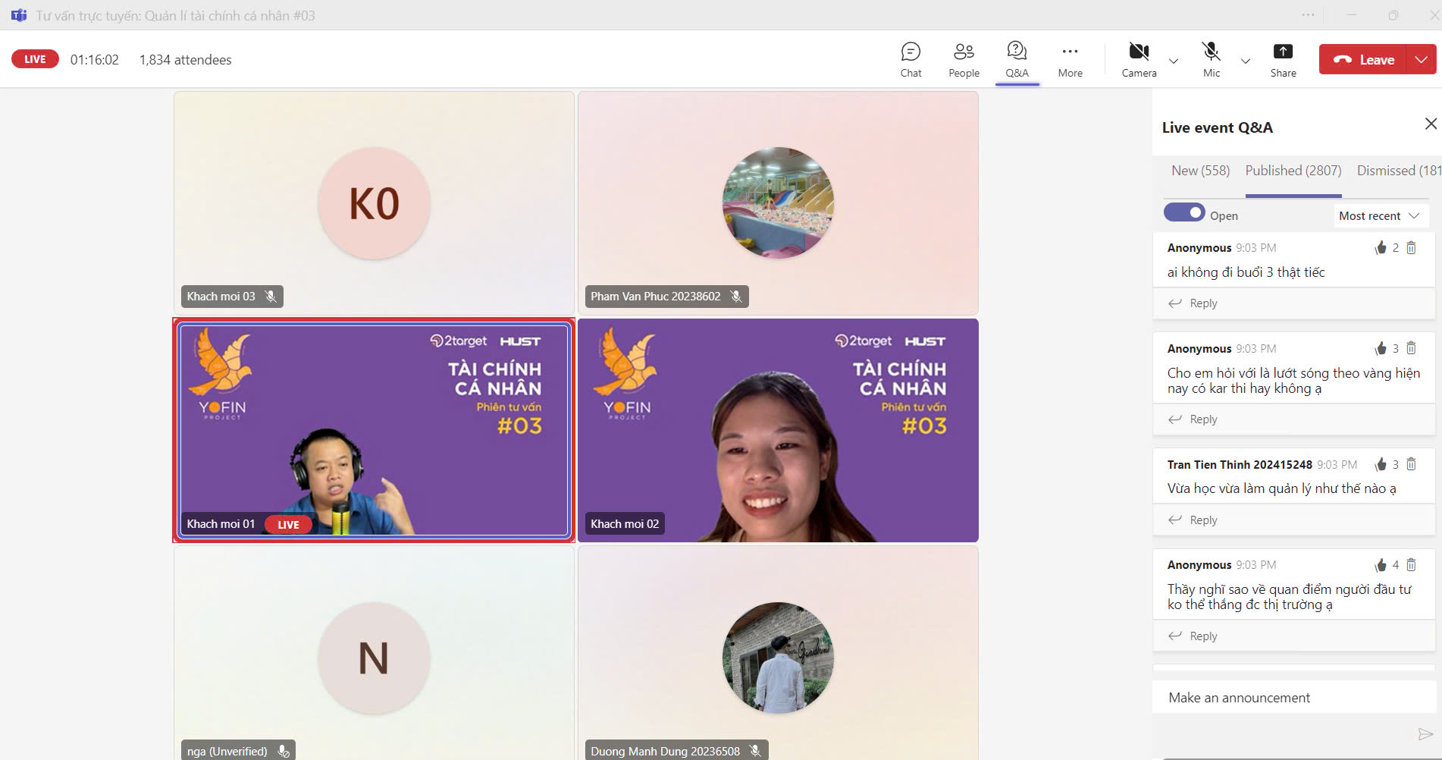Screen dimensions: 1442x760
Task: Toggle the Open Q&A switch
Action: click(x=1184, y=213)
